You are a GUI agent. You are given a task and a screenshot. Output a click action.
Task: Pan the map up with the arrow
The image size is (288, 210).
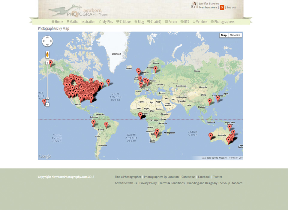tap(47, 37)
